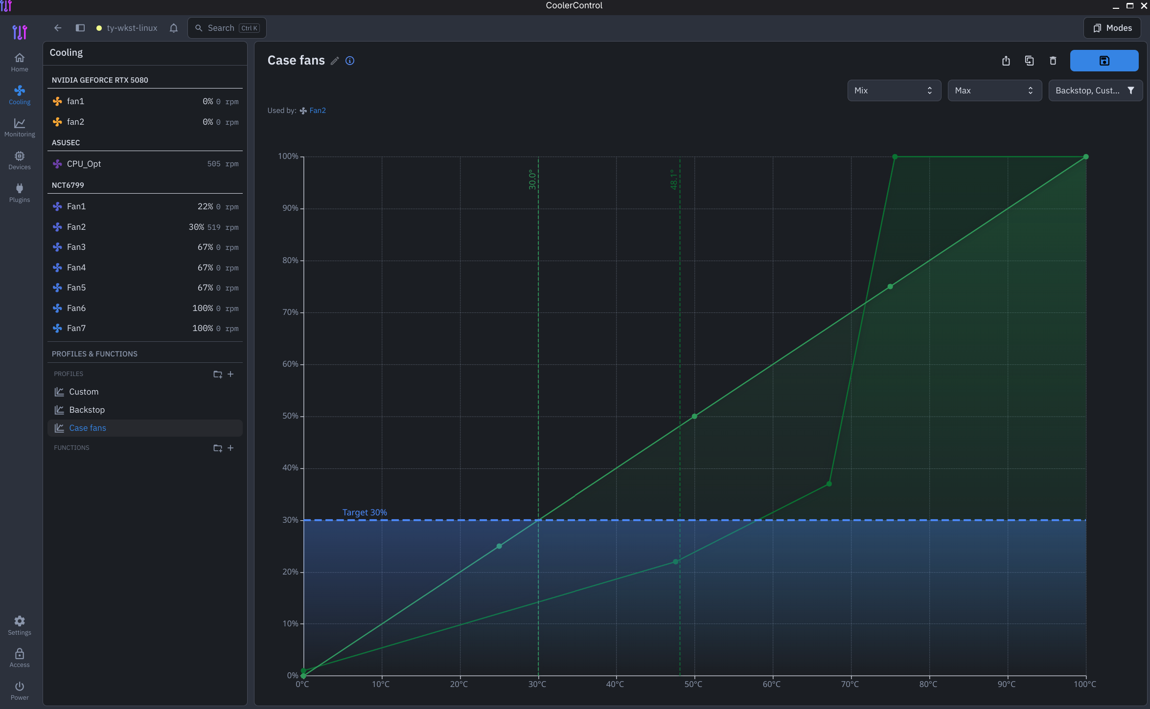Edit the Case fans profile name
Viewport: 1150px width, 709px height.
pyautogui.click(x=335, y=61)
